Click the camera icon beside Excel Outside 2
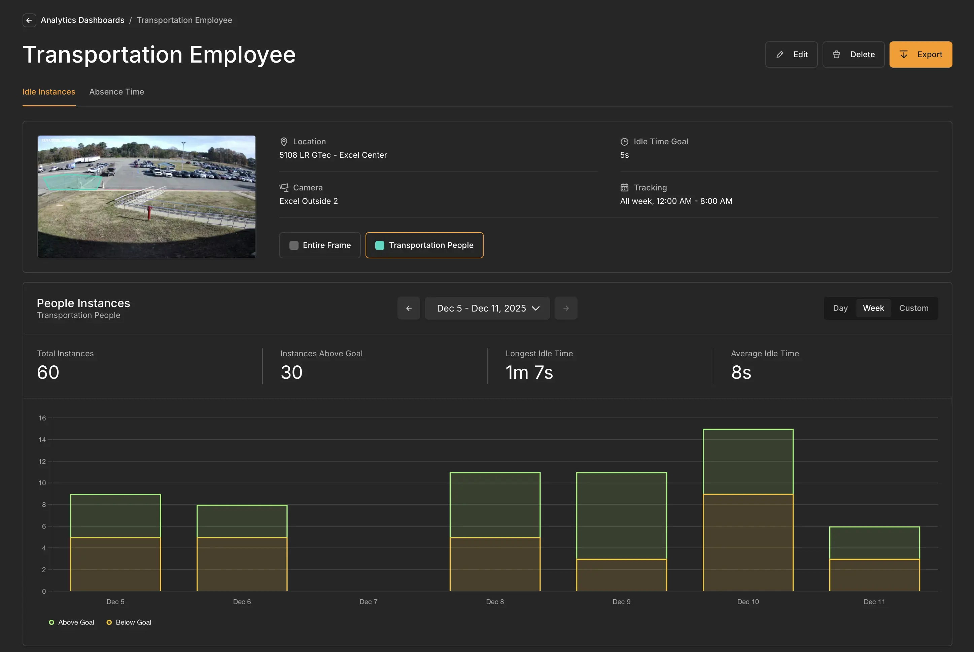Screen dimensions: 974x652 284,187
